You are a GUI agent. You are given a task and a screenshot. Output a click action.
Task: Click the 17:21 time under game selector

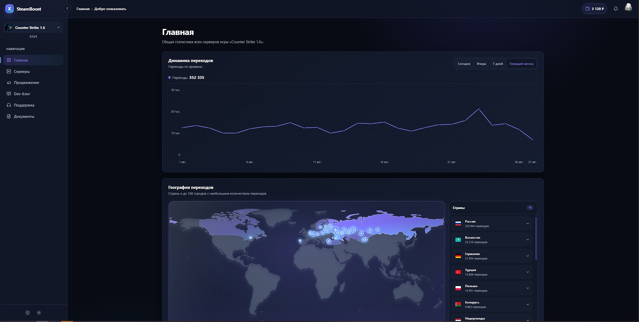pos(33,37)
